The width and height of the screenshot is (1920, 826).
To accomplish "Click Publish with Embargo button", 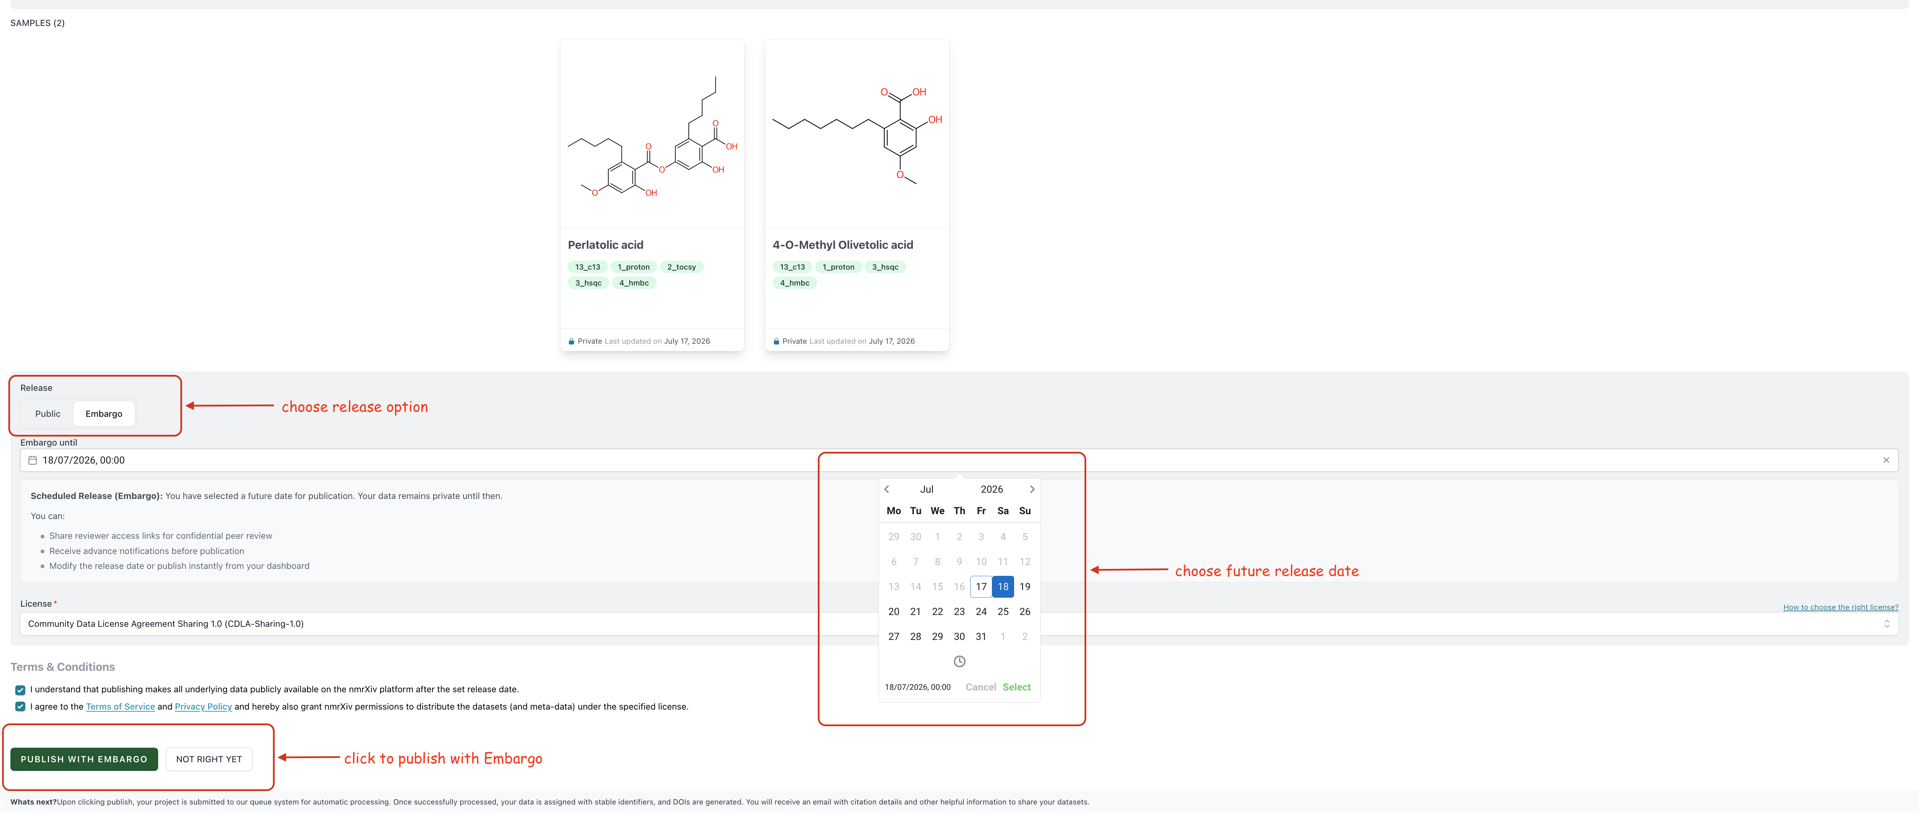I will (84, 759).
